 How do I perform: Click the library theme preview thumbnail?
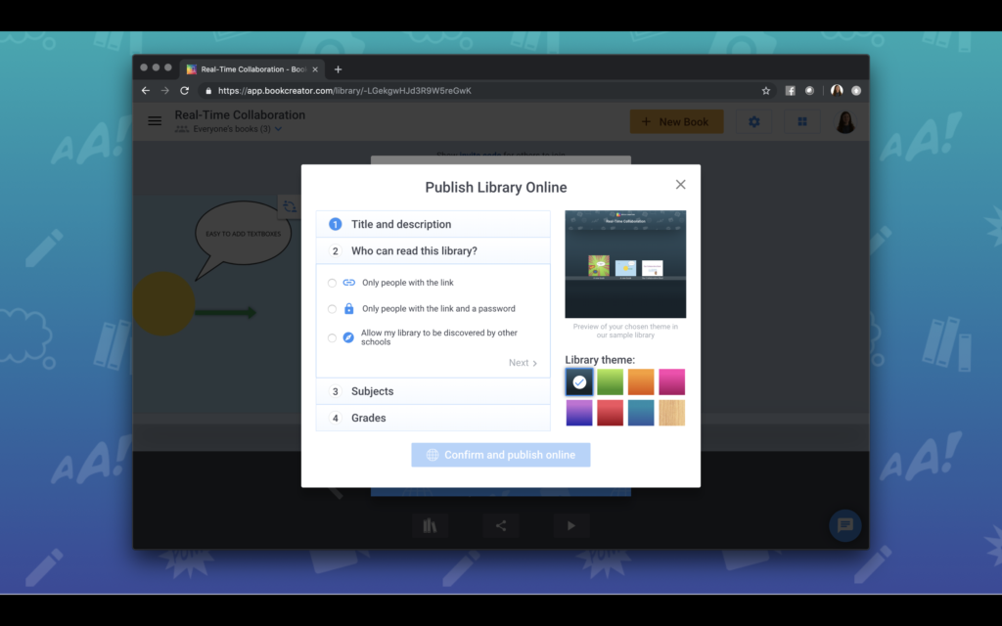[x=625, y=264]
